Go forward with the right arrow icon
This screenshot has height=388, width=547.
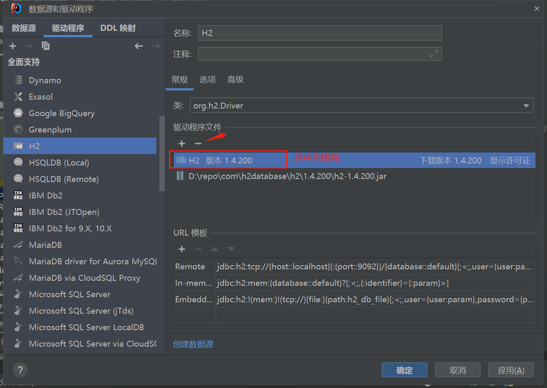[156, 46]
